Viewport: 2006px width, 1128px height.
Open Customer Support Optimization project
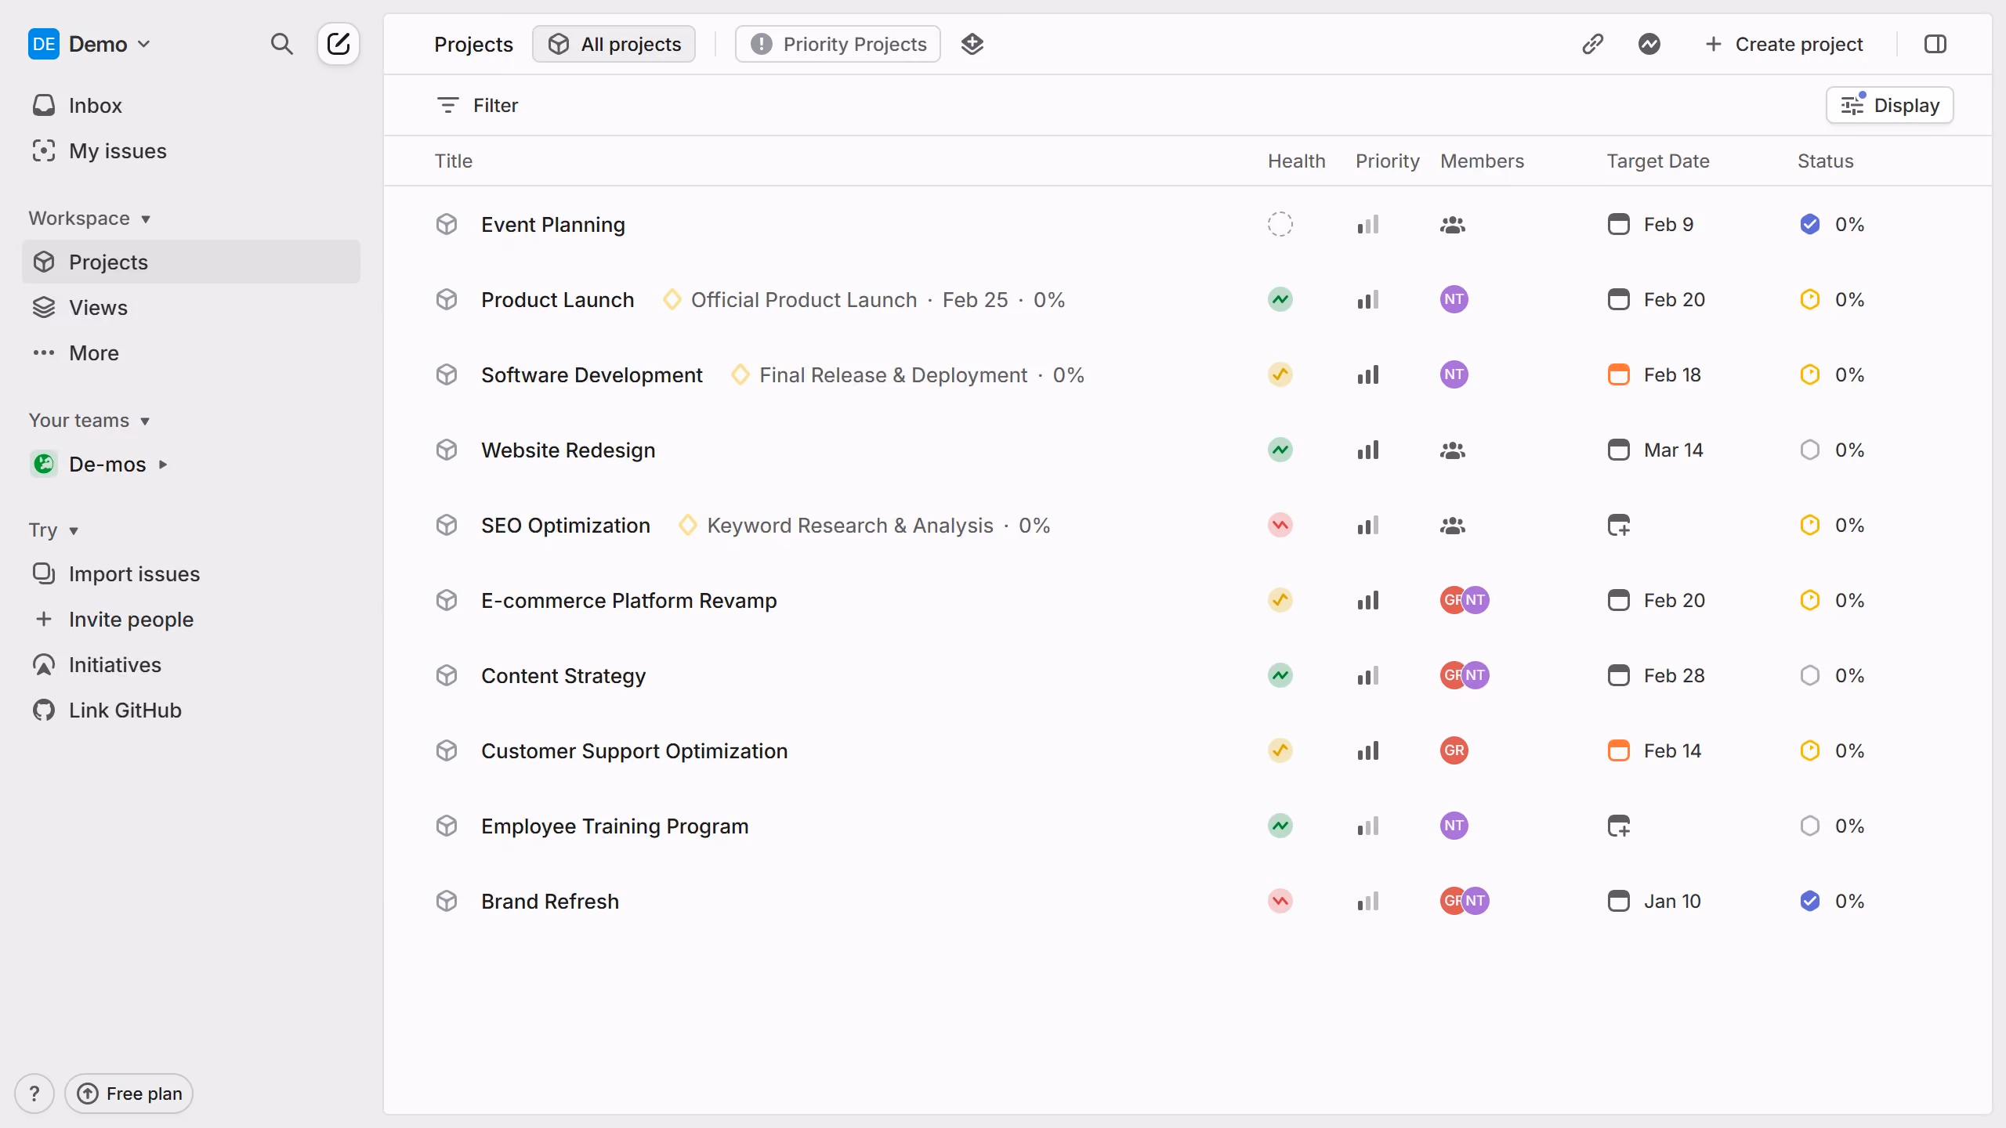[635, 751]
